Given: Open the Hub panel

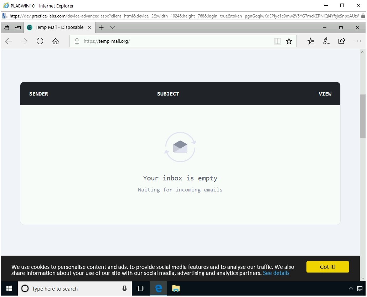Looking at the screenshot, I should tap(311, 41).
